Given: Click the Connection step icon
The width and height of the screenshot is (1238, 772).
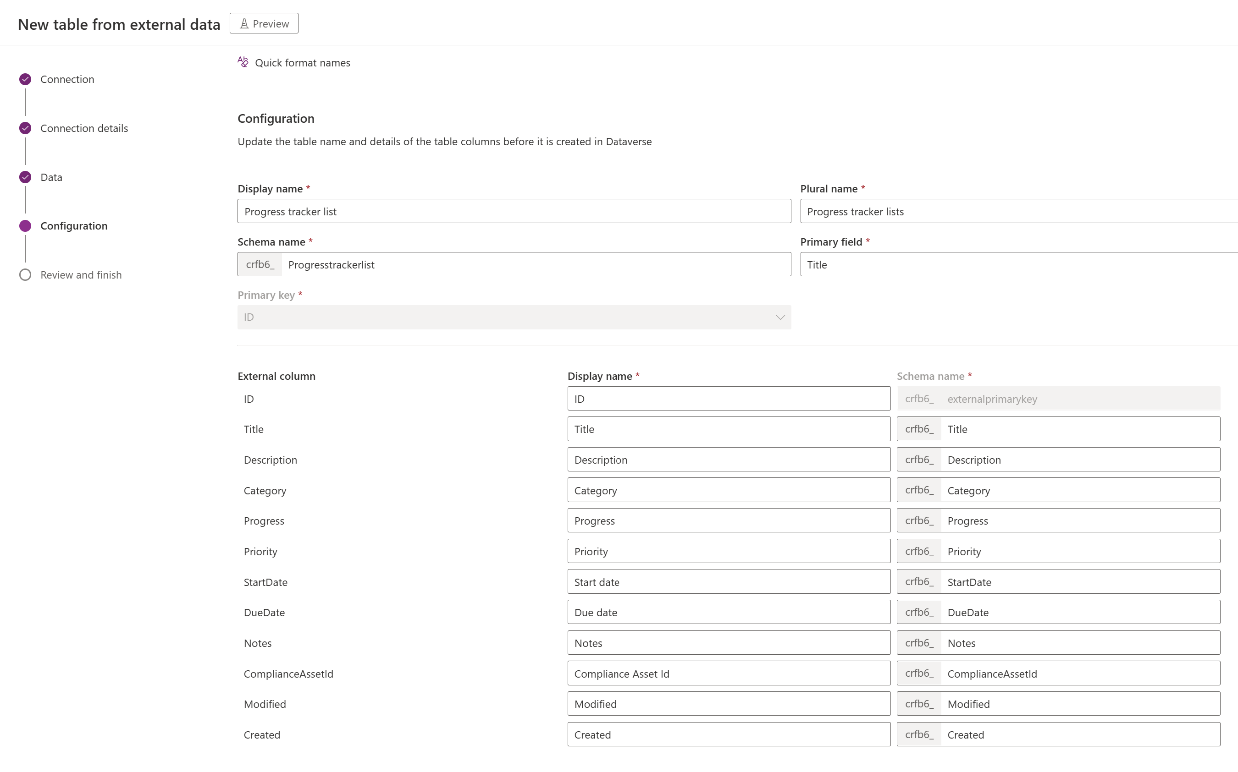Looking at the screenshot, I should click(x=25, y=79).
